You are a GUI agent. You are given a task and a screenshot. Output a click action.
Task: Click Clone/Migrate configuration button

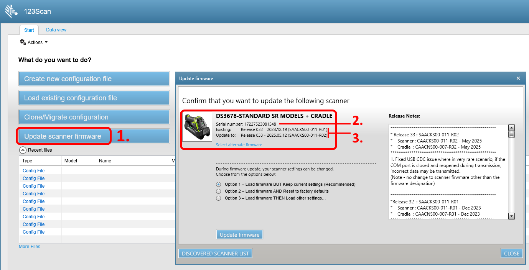pos(94,117)
